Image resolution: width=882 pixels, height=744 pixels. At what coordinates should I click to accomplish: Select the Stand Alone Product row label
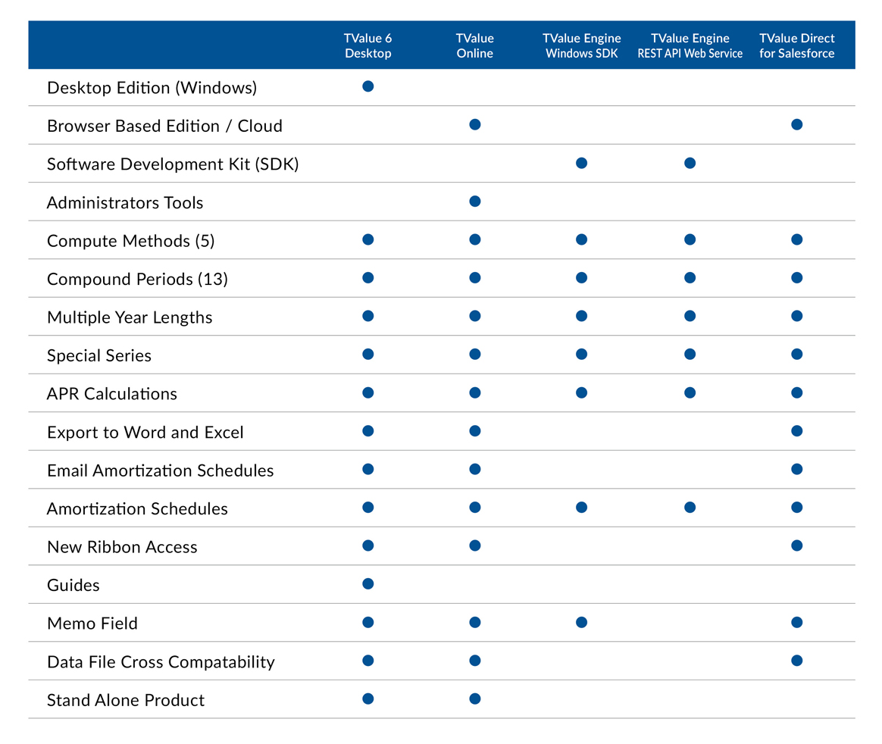click(126, 699)
